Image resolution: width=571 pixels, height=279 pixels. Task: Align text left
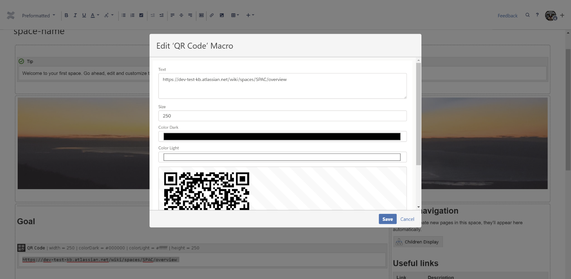point(173,15)
